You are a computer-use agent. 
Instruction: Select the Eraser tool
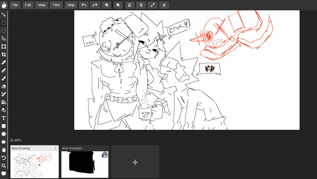point(4,86)
